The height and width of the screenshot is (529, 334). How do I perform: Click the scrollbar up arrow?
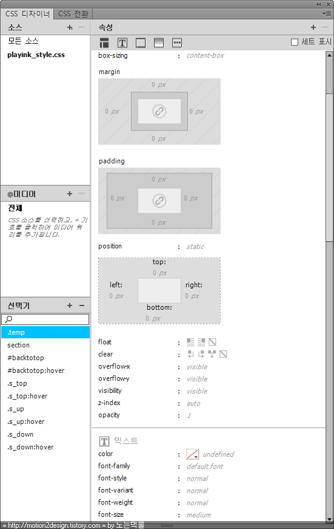click(329, 55)
